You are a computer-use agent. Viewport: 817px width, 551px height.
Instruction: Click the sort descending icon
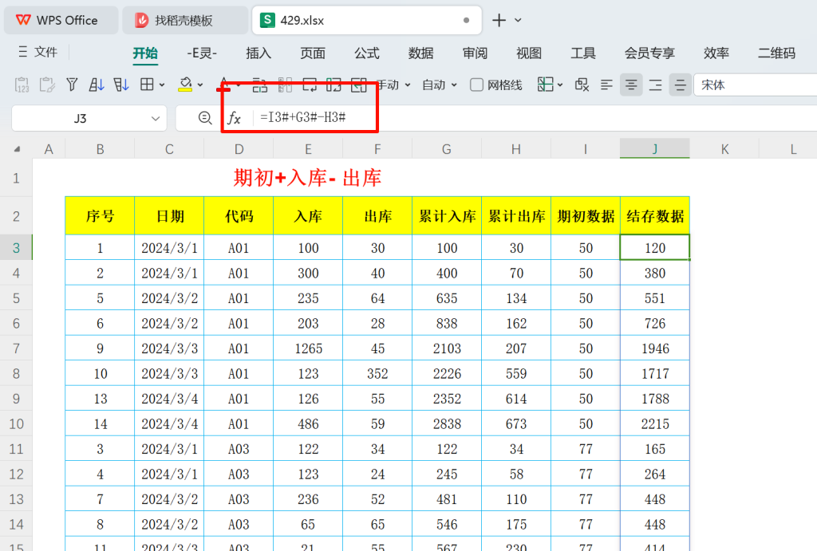121,85
